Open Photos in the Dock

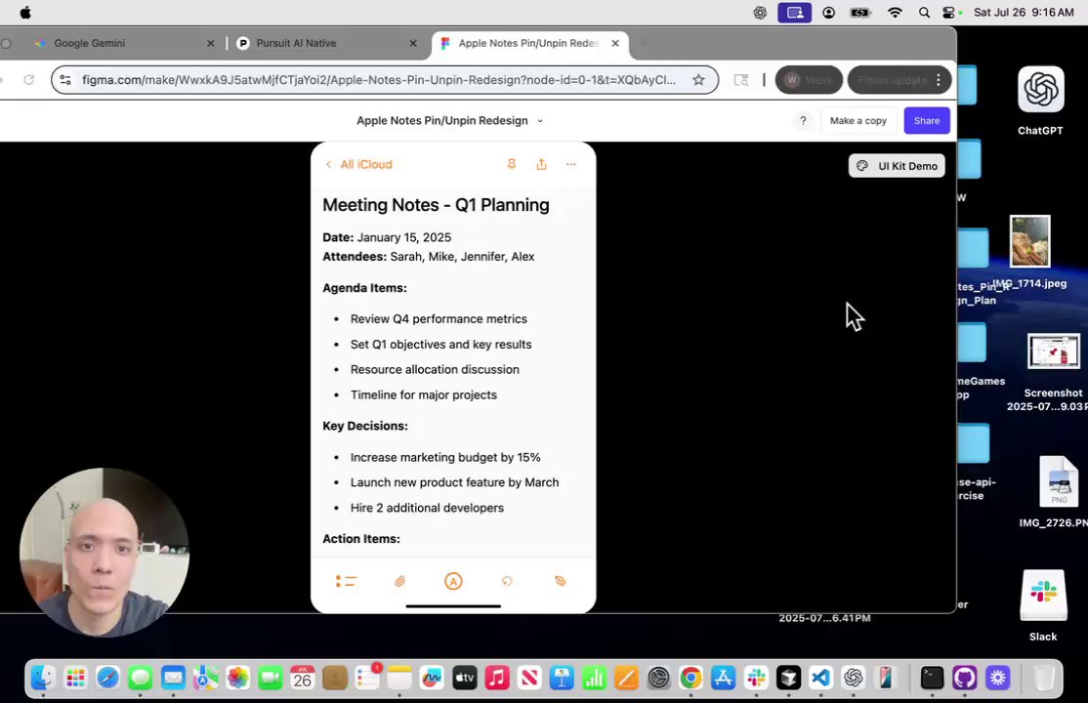coord(238,678)
